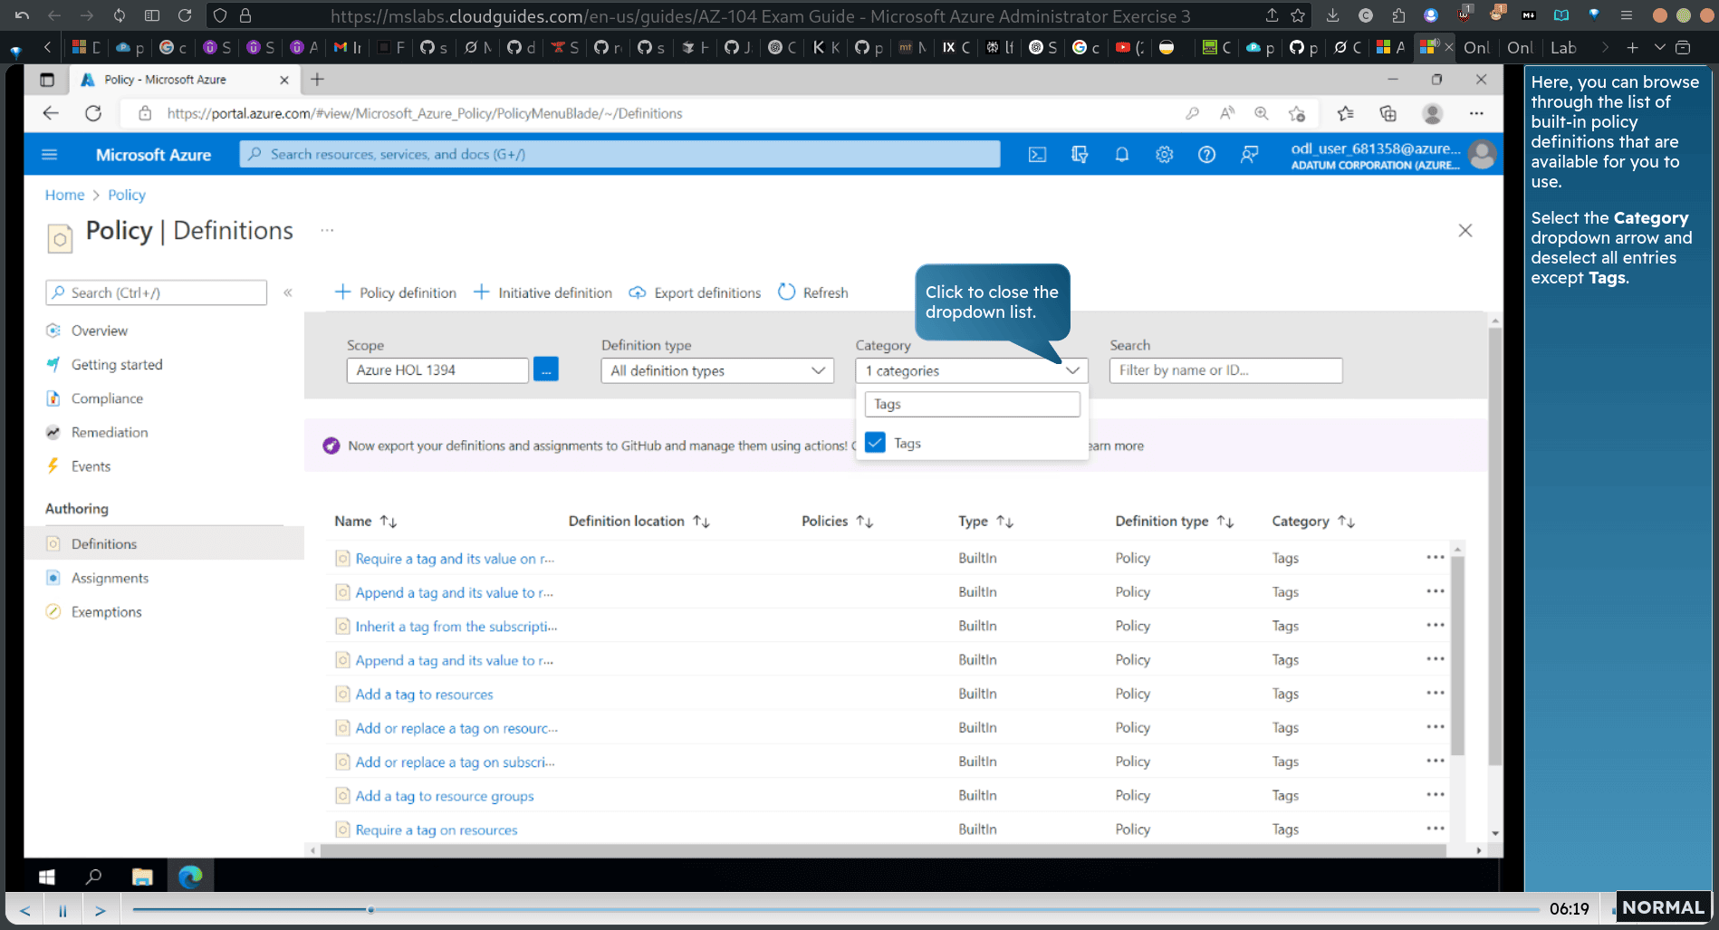Open the Definition type dropdown
The height and width of the screenshot is (930, 1719).
pyautogui.click(x=717, y=370)
